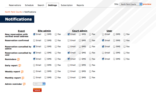This screenshot has height=95, width=156.
Task: Check Court admin Fax for Daily report
Action: tap(90, 65)
